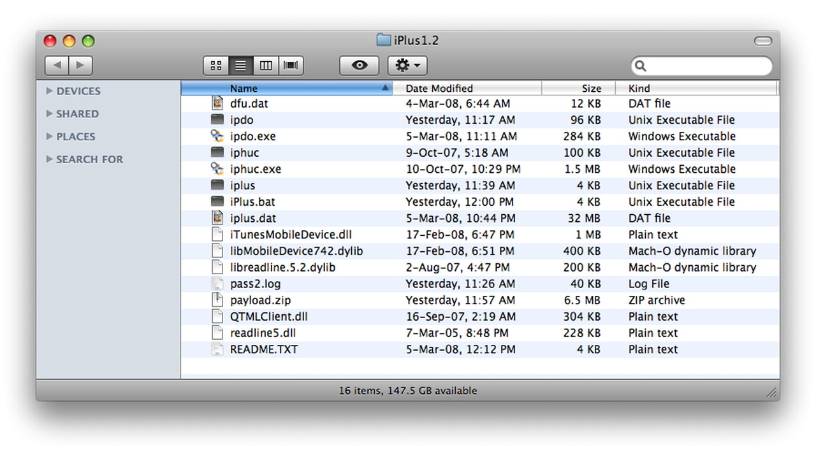Expand the DEVICES sidebar section
Screen dimensions: 816x459
pyautogui.click(x=50, y=91)
